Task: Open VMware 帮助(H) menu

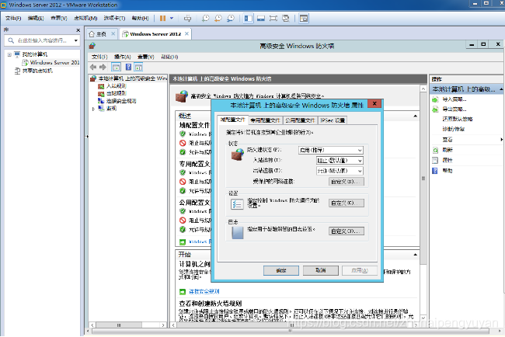Action: 140,19
